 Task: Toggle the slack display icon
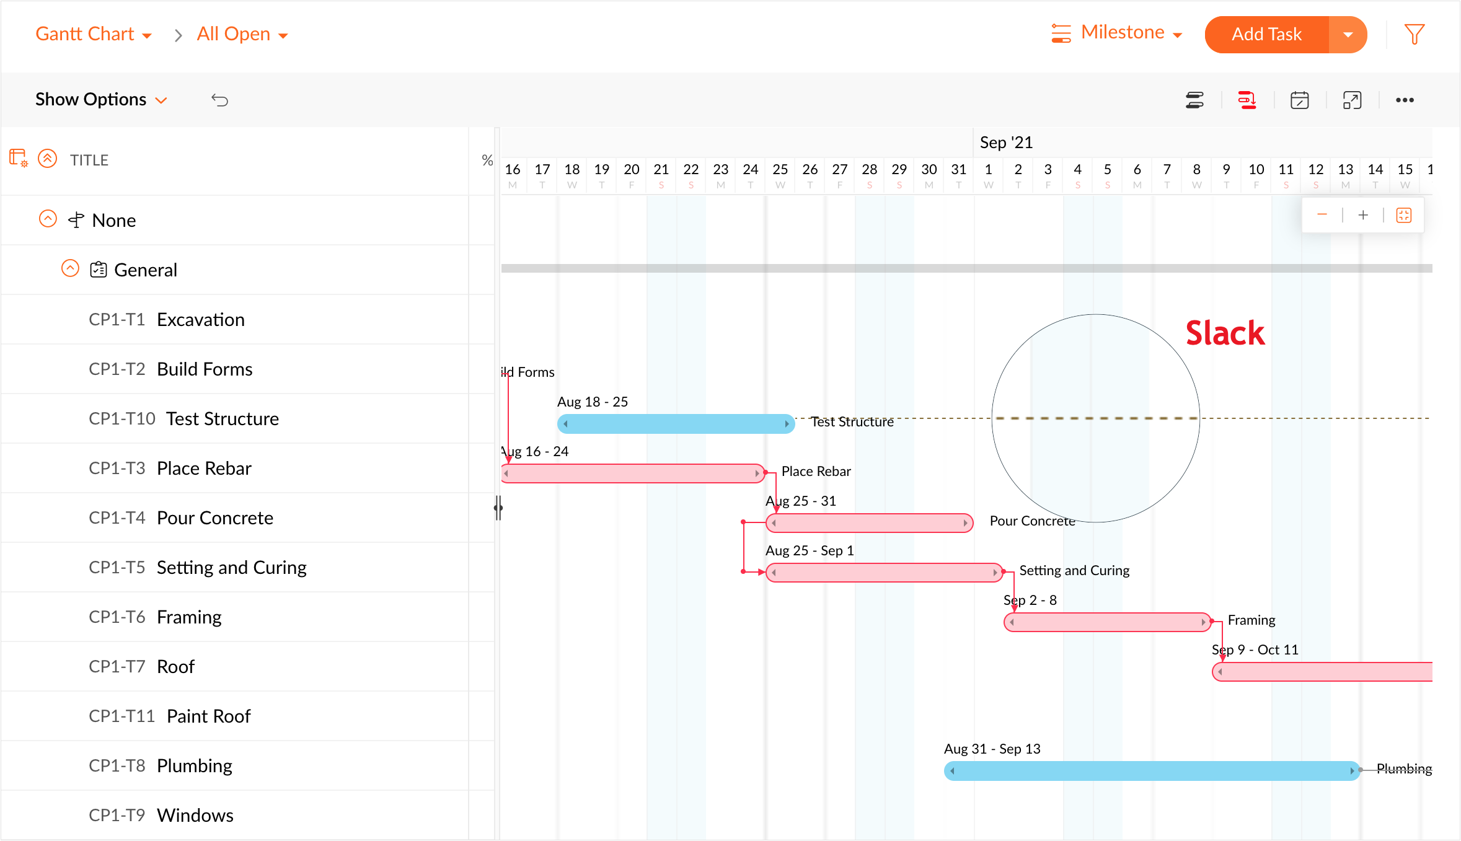(1194, 100)
